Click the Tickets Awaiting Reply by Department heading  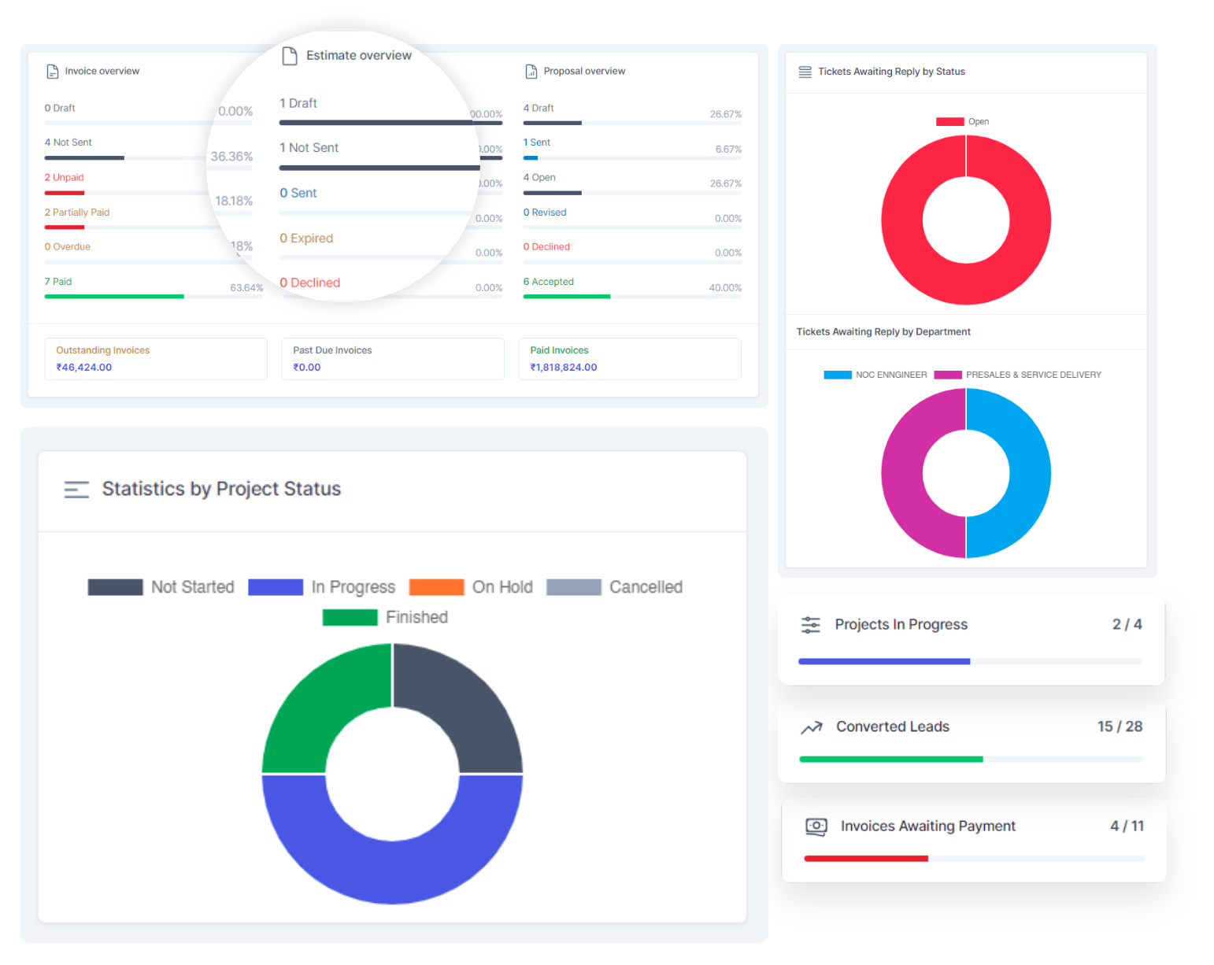(x=883, y=332)
